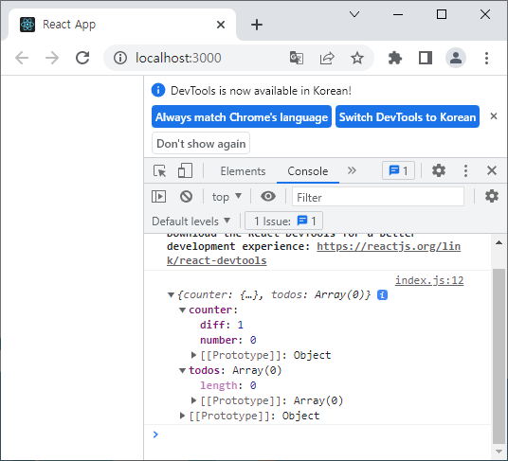Open the top JavaScript context dropdown
This screenshot has height=461, width=508.
click(227, 197)
